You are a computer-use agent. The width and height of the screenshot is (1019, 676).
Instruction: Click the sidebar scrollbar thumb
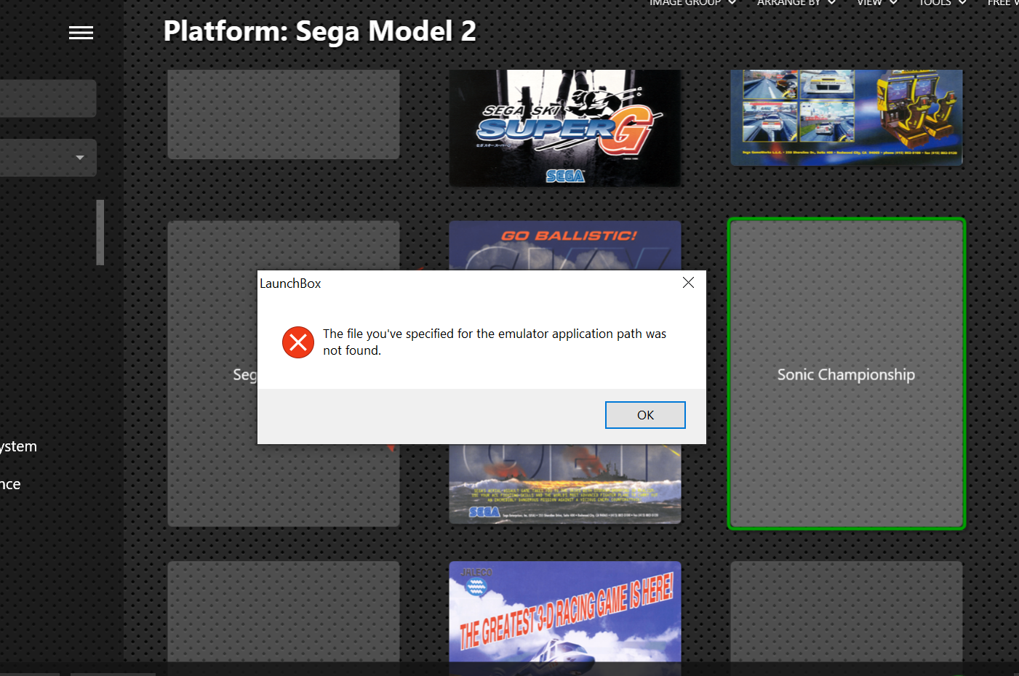[100, 233]
